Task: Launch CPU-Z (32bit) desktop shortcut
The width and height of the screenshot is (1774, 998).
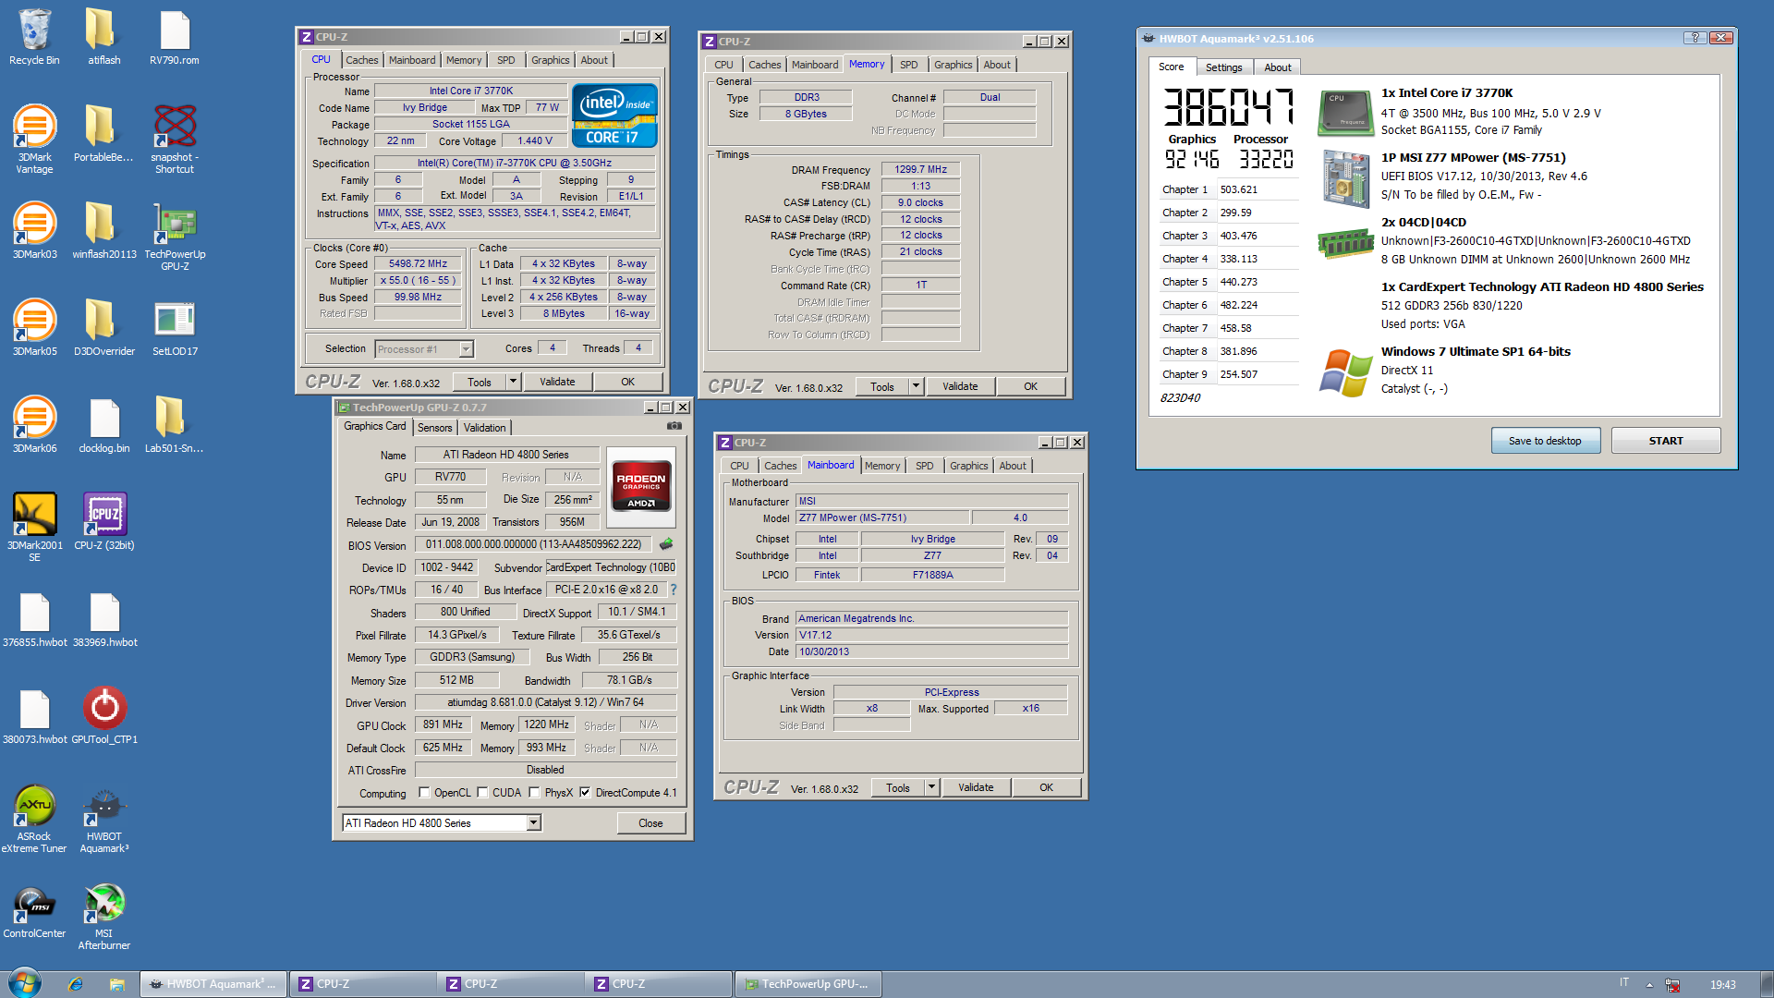Action: (x=103, y=522)
